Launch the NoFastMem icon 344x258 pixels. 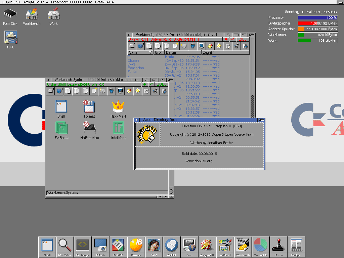tap(89, 130)
